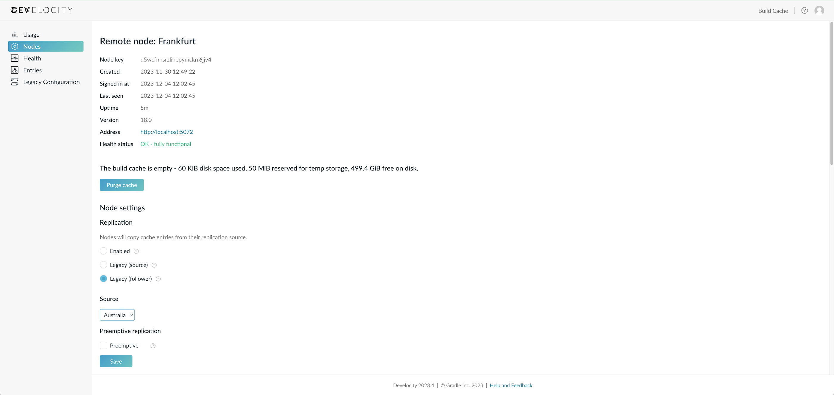Viewport: 834px width, 395px height.
Task: Click the Health pulse icon
Action: click(15, 58)
